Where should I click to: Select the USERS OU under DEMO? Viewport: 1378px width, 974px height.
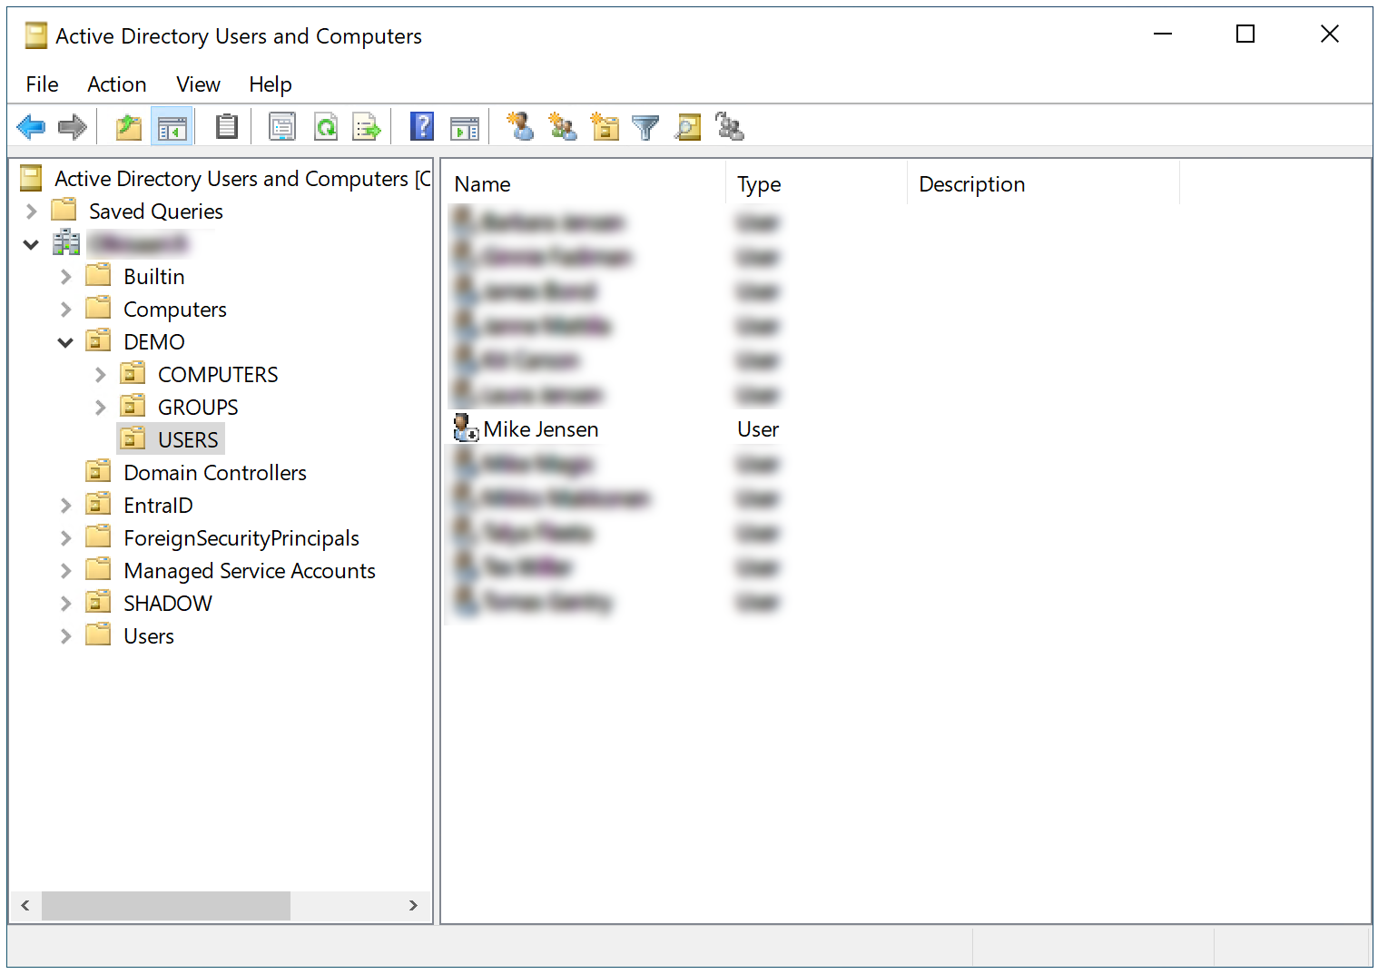(188, 440)
